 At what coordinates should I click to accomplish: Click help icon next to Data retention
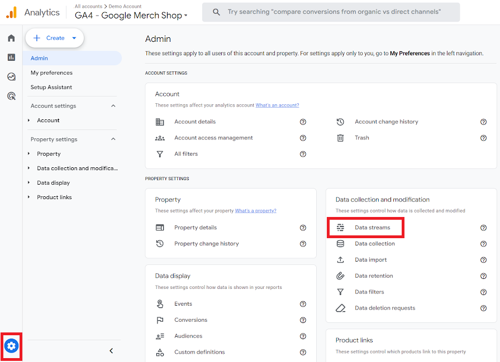pyautogui.click(x=483, y=276)
